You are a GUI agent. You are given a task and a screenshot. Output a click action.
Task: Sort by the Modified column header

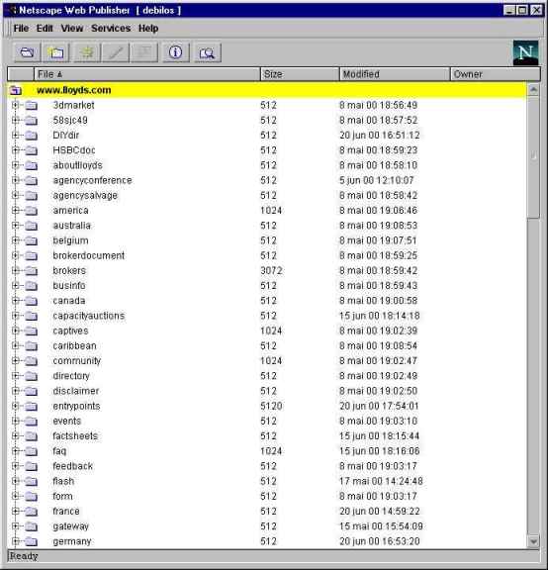[x=395, y=74]
